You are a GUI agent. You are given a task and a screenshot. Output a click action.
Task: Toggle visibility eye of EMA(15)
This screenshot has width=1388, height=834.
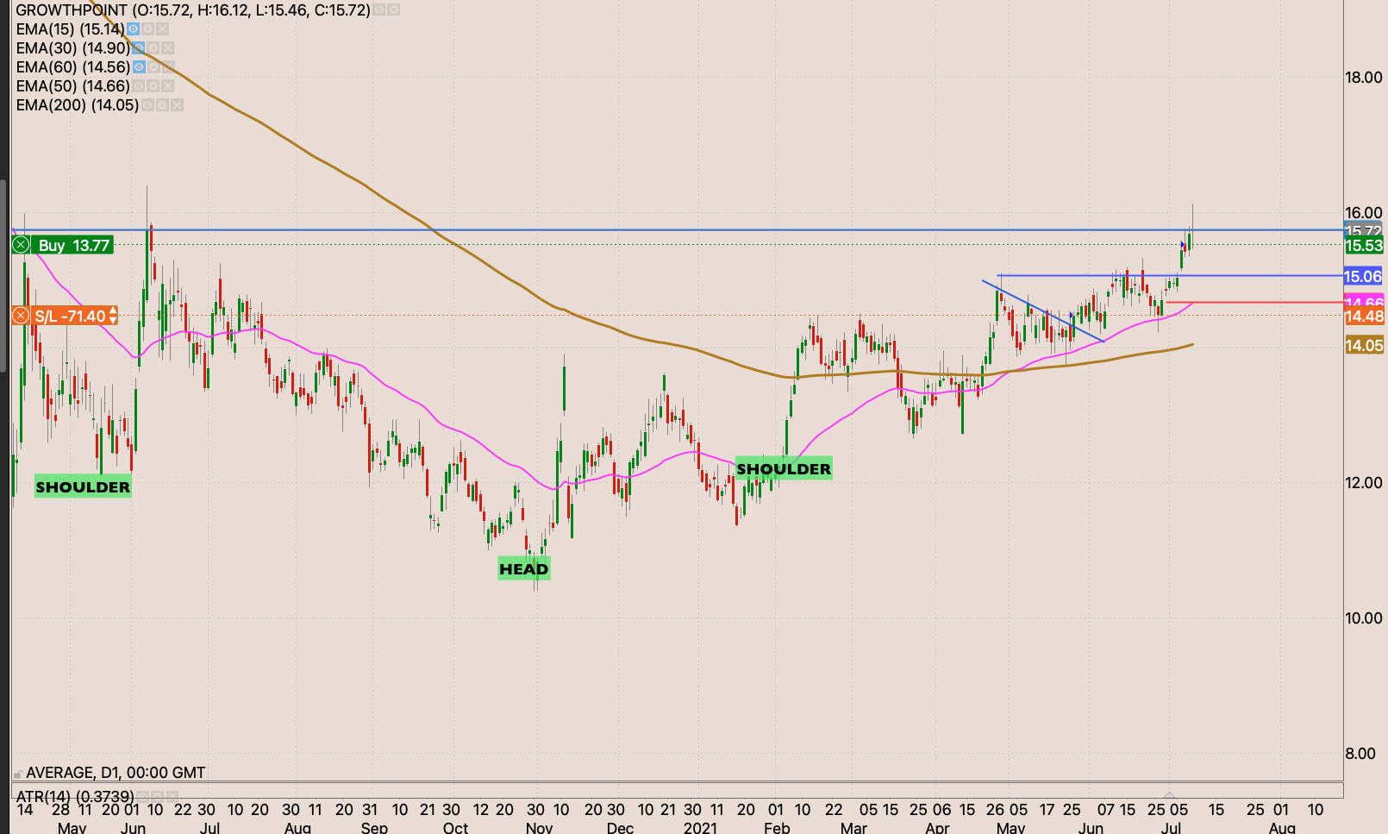click(134, 29)
